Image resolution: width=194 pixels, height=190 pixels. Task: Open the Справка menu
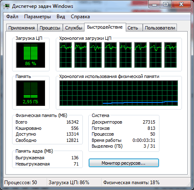pyautogui.click(x=80, y=17)
